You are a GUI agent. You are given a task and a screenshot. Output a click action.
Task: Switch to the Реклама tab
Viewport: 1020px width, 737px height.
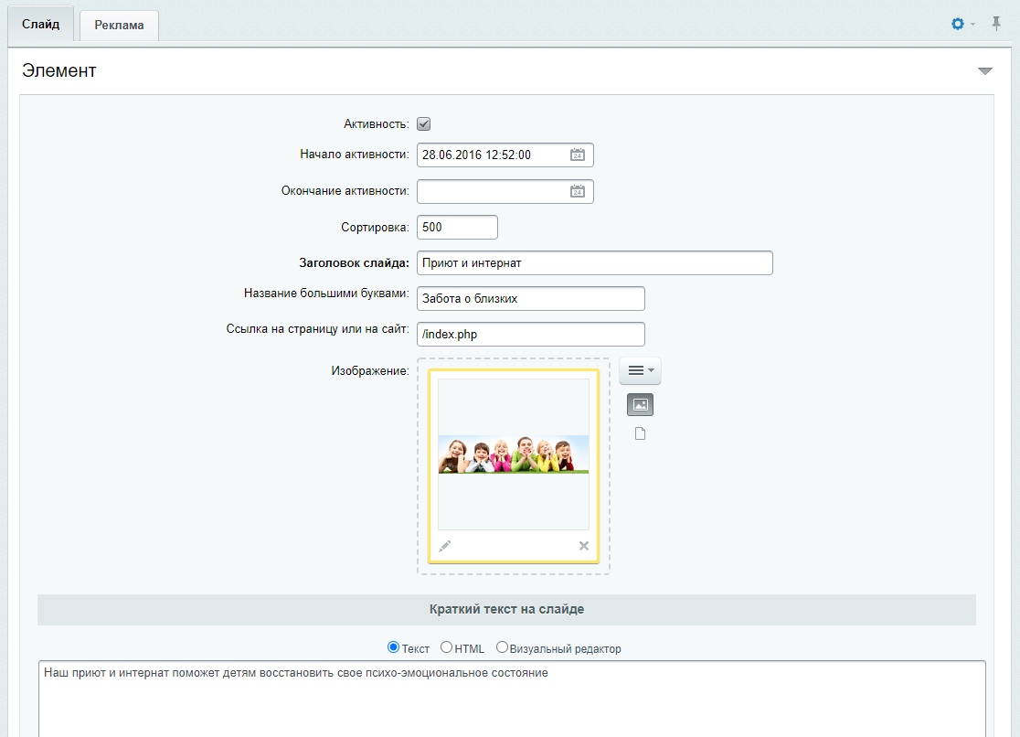point(119,26)
